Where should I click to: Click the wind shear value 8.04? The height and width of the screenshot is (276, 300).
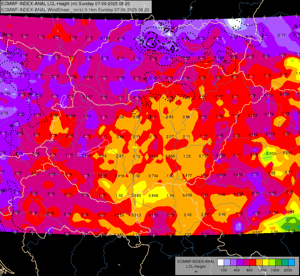169,39
